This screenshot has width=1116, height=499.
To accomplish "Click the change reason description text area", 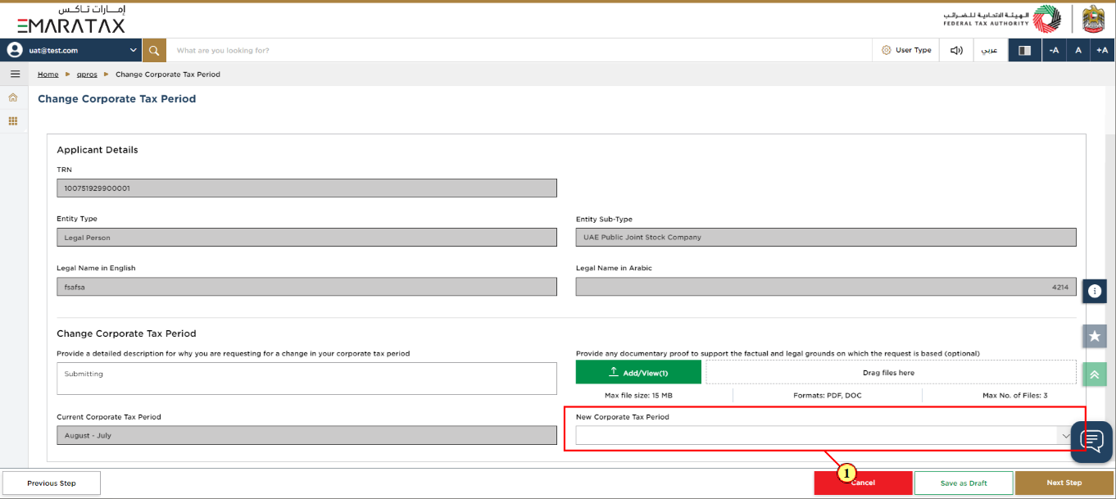I will tap(306, 379).
